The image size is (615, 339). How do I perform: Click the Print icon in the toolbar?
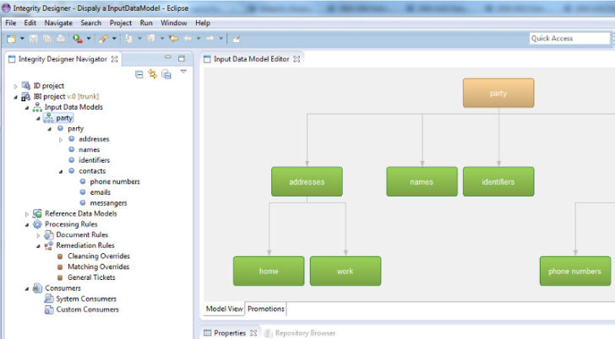[61, 38]
